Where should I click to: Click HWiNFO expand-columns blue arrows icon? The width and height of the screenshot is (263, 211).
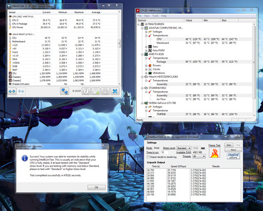point(12,91)
